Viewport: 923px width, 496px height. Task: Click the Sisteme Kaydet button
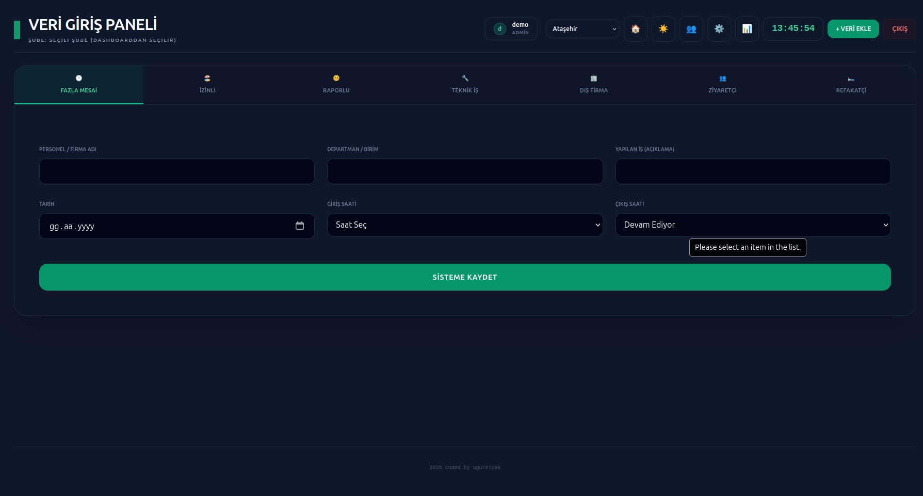pyautogui.click(x=465, y=277)
